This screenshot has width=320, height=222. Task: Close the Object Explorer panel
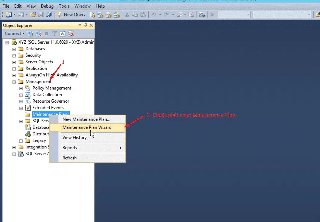[x=91, y=25]
